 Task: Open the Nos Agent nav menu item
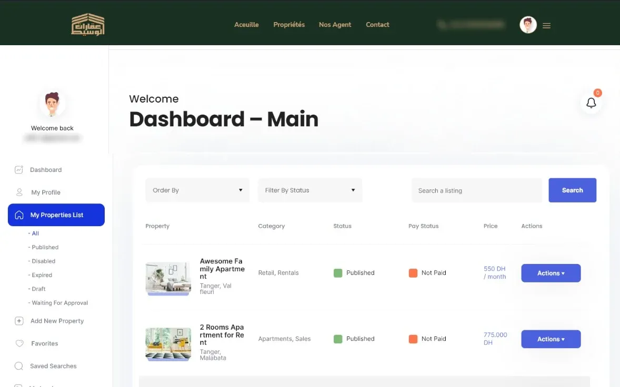click(x=335, y=25)
